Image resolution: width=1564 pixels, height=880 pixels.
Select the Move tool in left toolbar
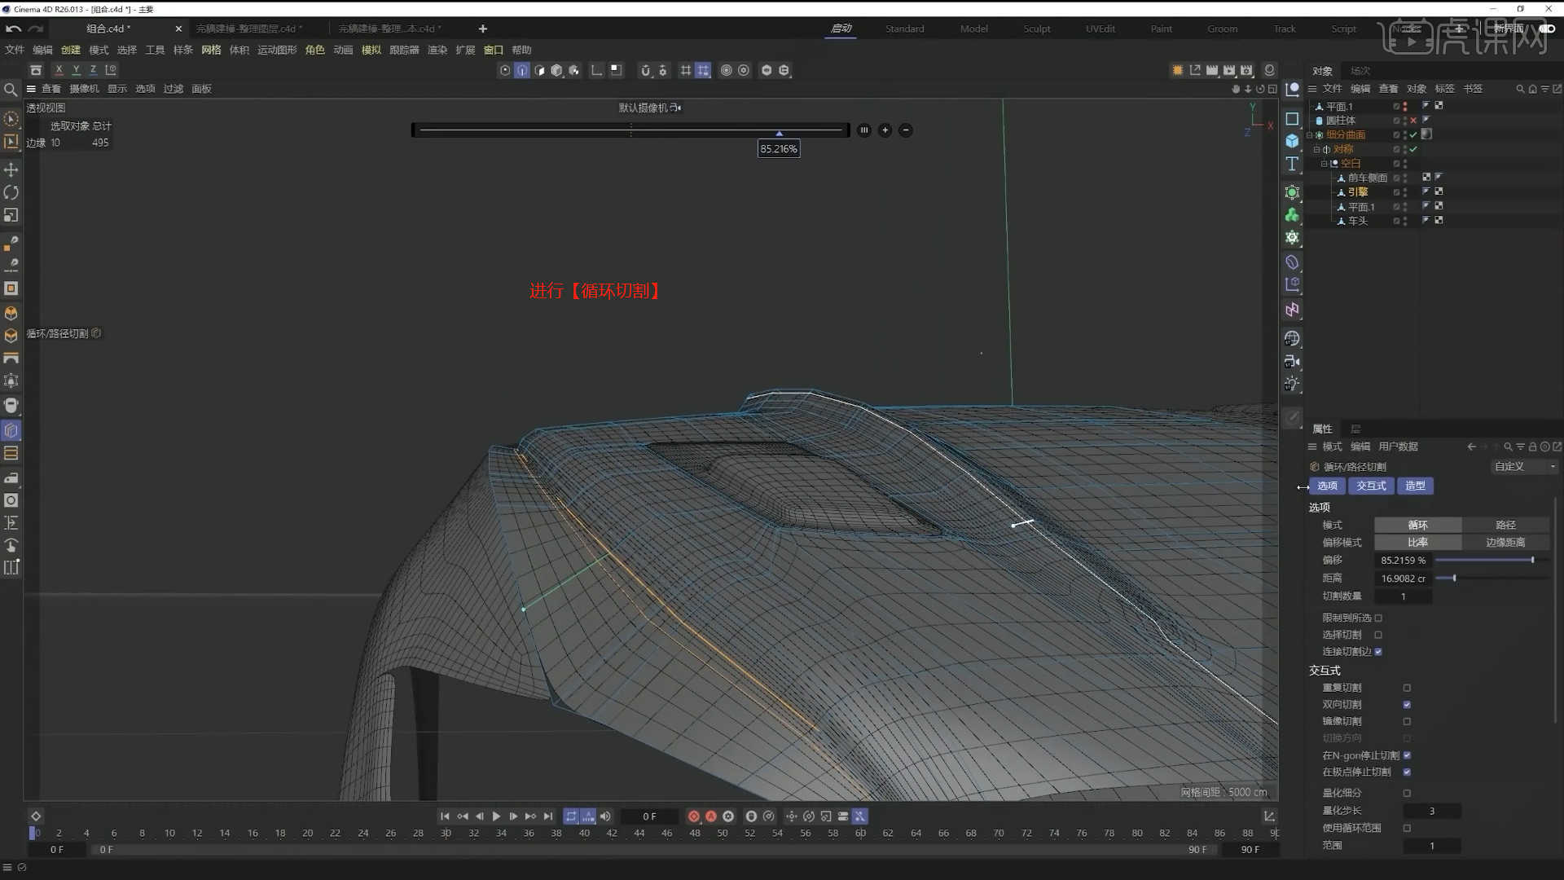tap(11, 169)
